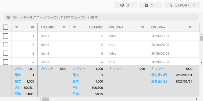Open the ID column filter icon

17,27
